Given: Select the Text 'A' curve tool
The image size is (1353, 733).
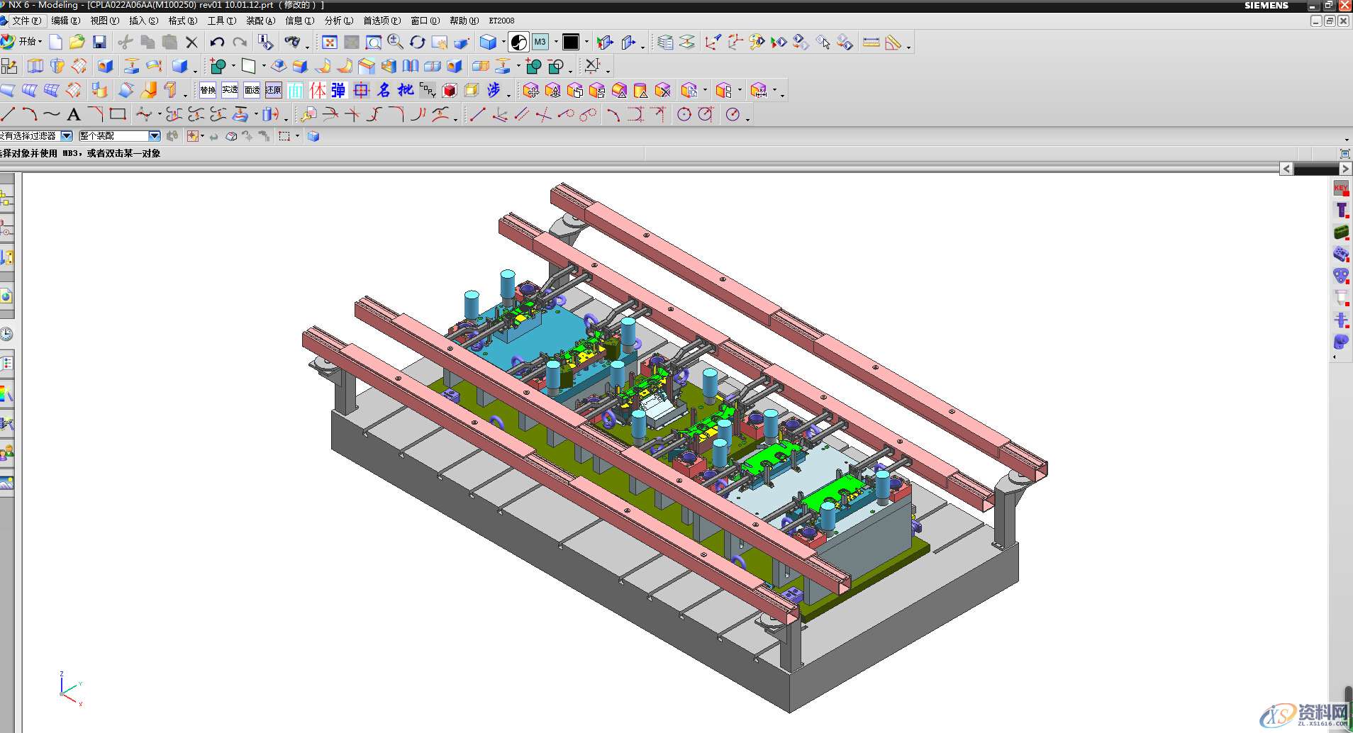Looking at the screenshot, I should 73,114.
